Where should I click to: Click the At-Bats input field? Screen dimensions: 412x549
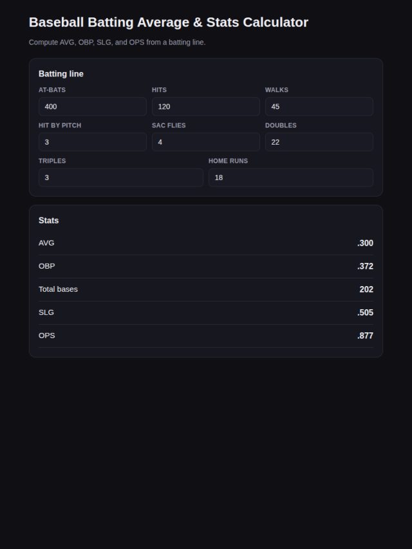tap(93, 107)
